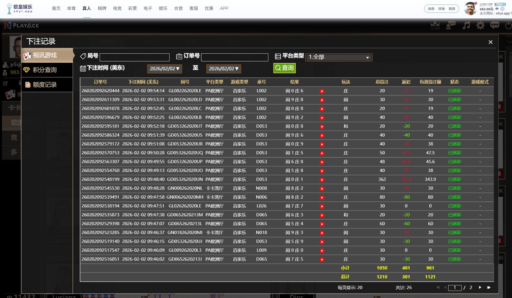
Task: Open the start date picker dropdown
Action: tap(164, 69)
